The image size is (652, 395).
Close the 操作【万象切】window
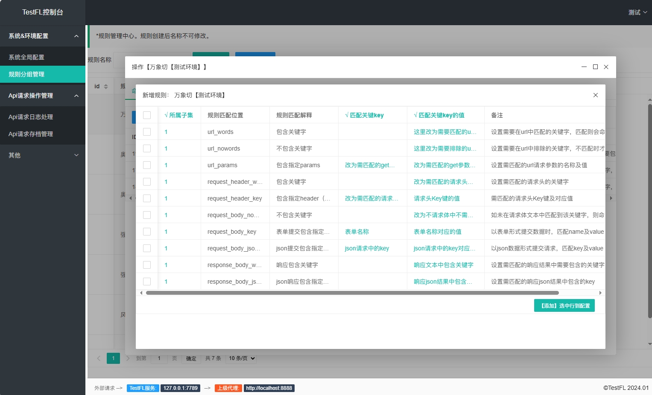(x=606, y=67)
